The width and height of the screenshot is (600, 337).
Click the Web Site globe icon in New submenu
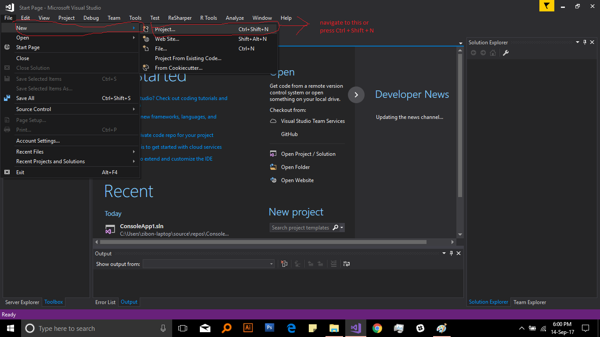pyautogui.click(x=146, y=39)
